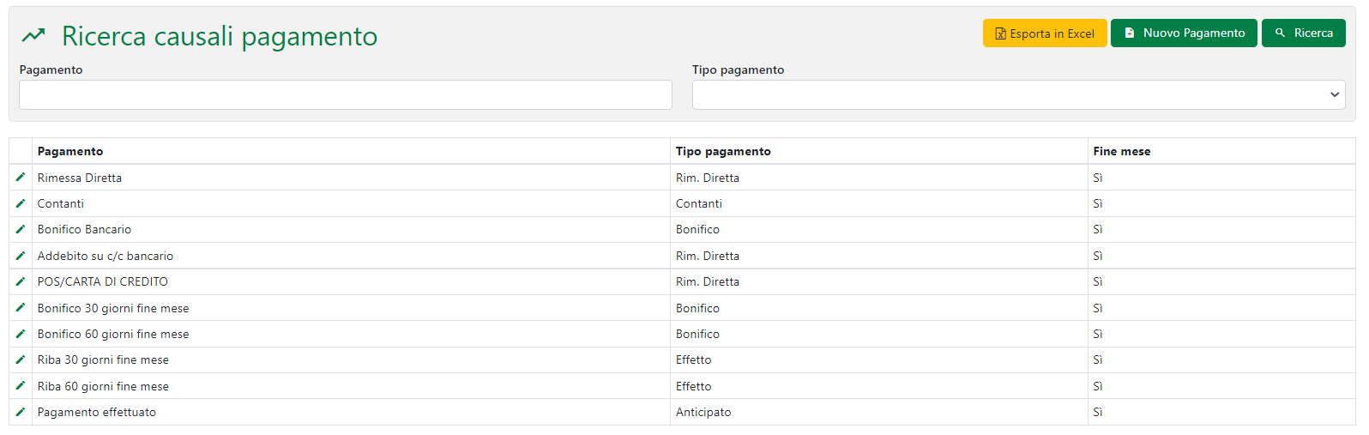Click pencil beside Riba 30 giorni fine mese
1369x435 pixels.
tap(21, 359)
